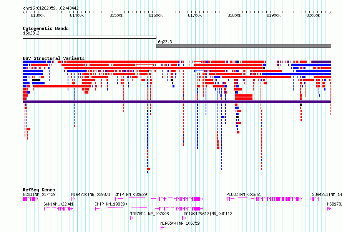Click the 16q23.2 band label
Image resolution: width=342 pixels, height=232 pixels.
[31, 33]
